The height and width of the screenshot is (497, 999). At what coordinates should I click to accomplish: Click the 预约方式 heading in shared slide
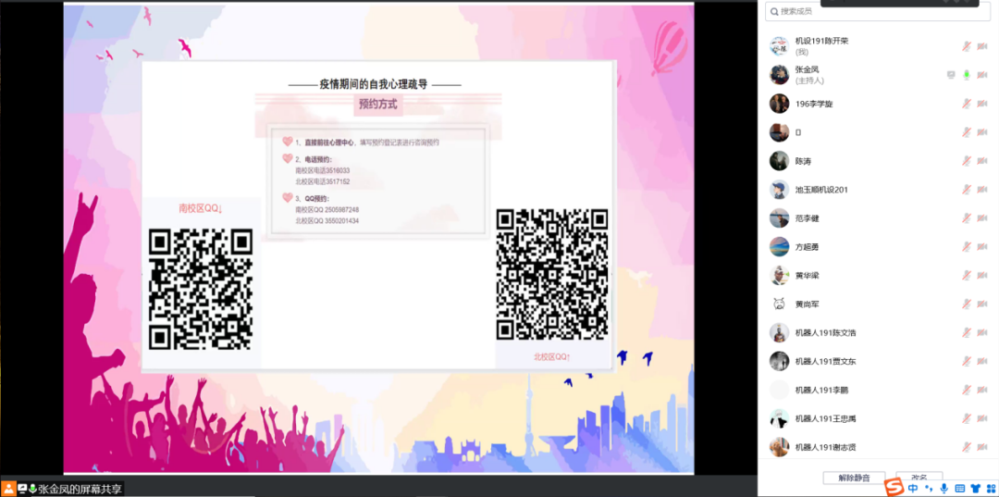(377, 105)
